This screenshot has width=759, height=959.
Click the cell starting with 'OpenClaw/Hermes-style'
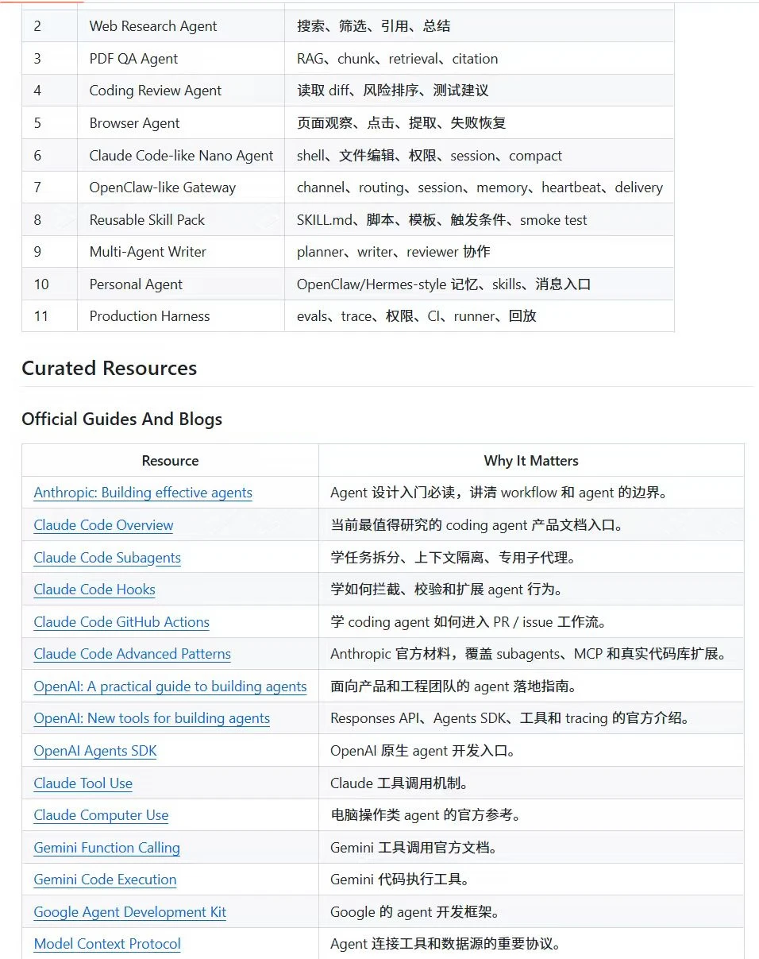(480, 284)
